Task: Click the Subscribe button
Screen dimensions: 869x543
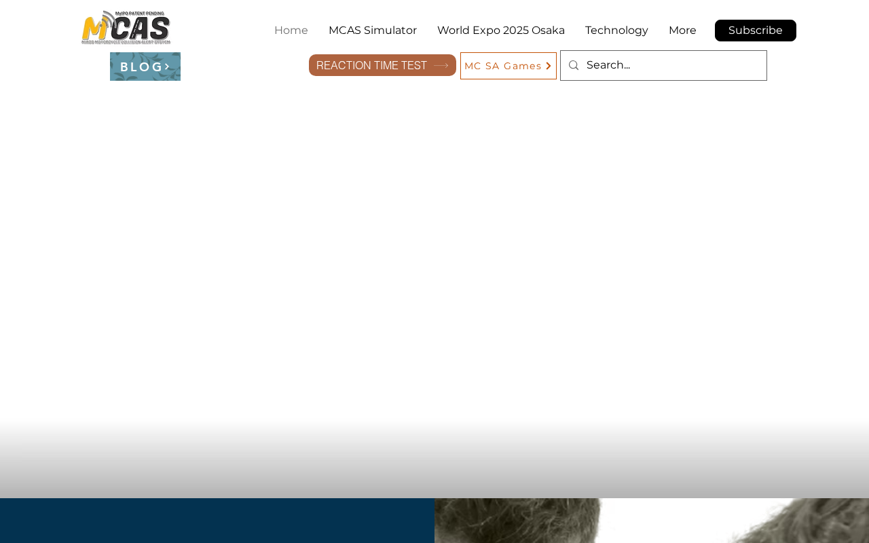Action: 756,31
